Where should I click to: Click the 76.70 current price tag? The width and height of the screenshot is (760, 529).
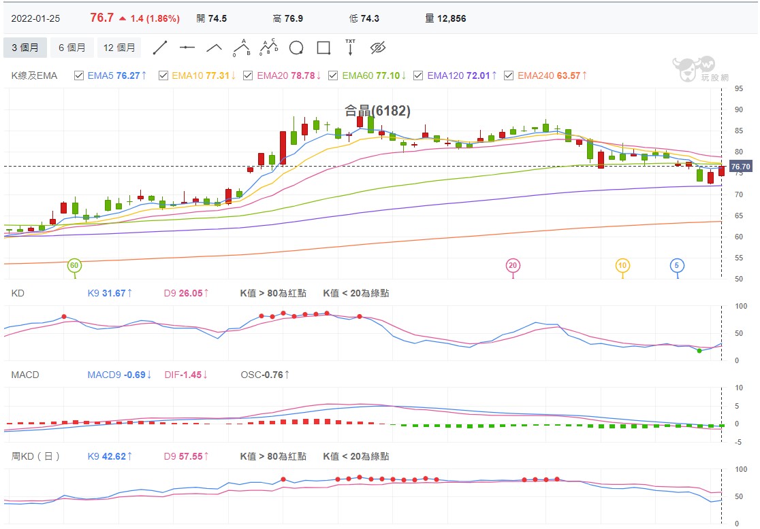[740, 167]
